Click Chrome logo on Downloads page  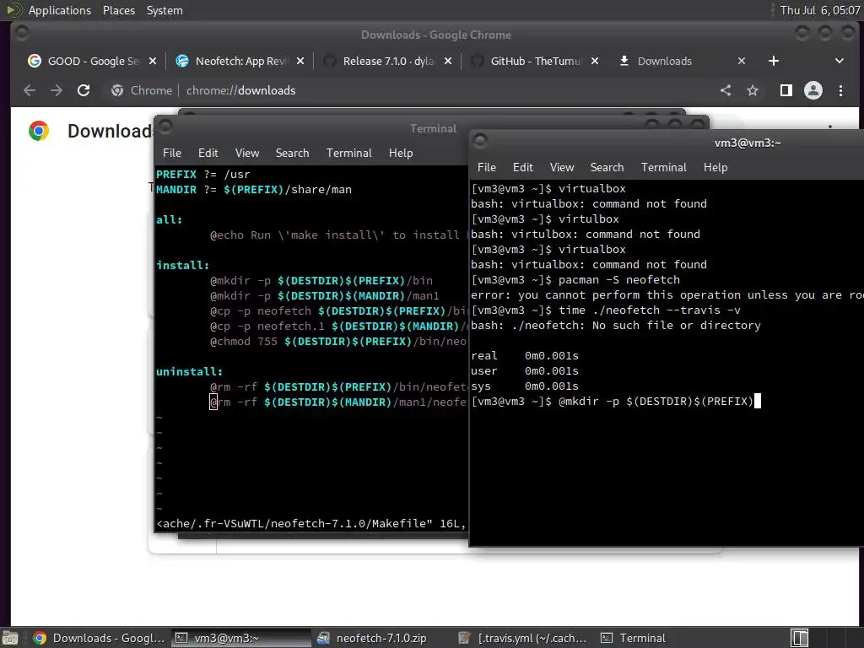point(39,131)
